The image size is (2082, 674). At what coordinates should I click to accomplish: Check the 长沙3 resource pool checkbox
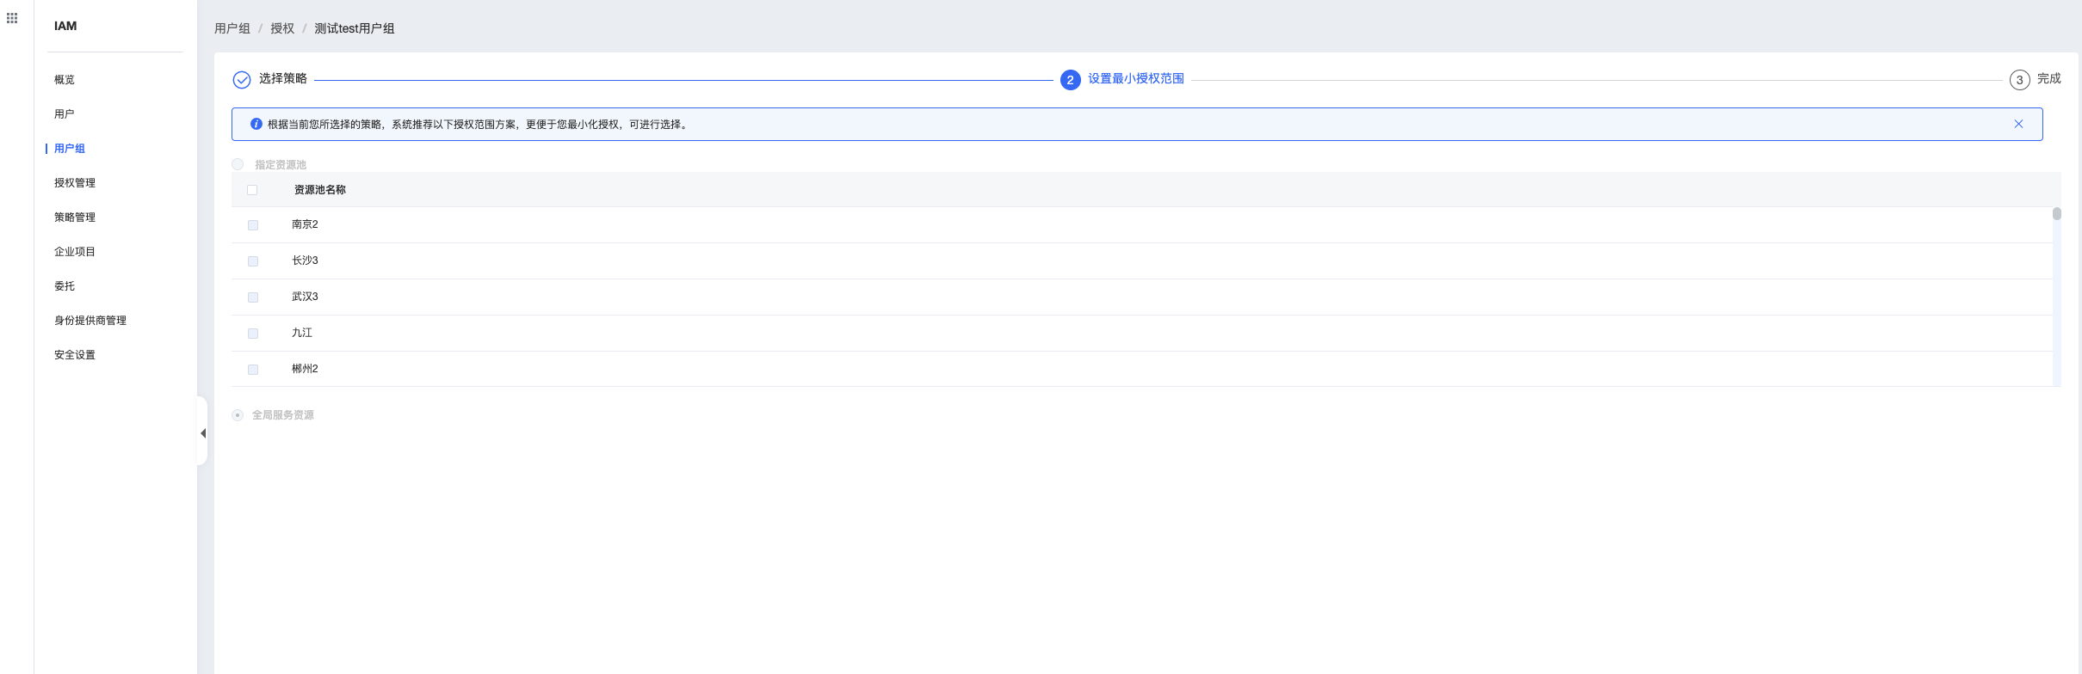pos(253,261)
